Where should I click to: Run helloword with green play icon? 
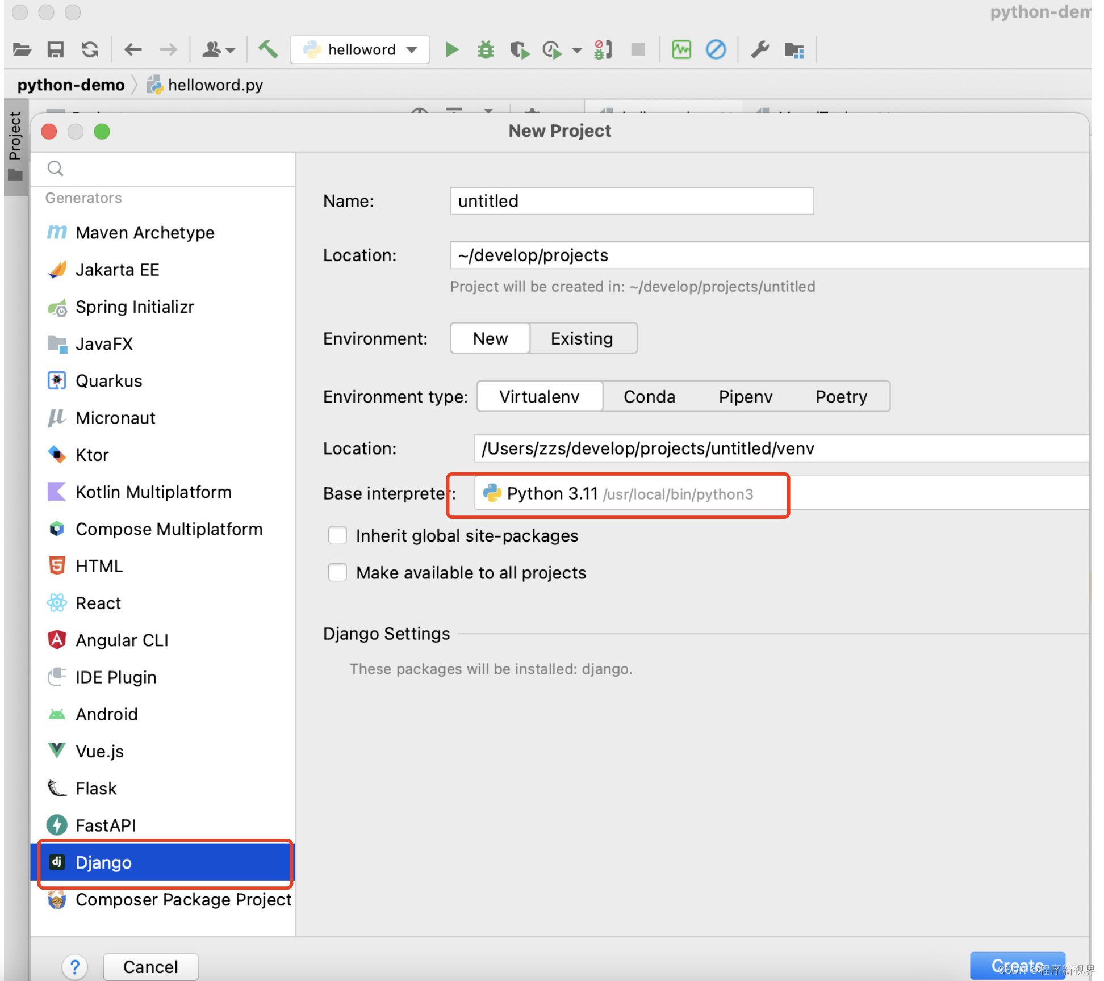tap(452, 50)
